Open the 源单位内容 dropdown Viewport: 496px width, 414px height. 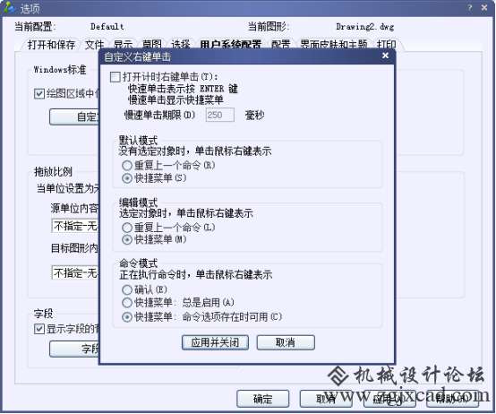click(75, 227)
